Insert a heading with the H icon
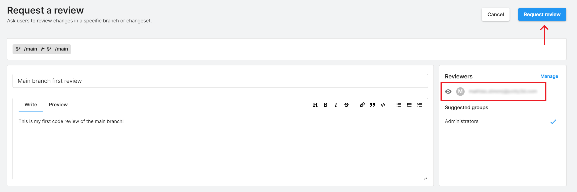This screenshot has width=577, height=192. 315,105
